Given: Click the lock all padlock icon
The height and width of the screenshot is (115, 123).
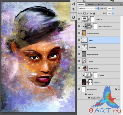Looking at the screenshot, I should tap(94, 13).
